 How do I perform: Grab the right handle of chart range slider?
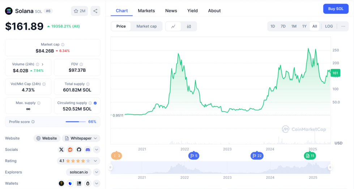(330, 167)
